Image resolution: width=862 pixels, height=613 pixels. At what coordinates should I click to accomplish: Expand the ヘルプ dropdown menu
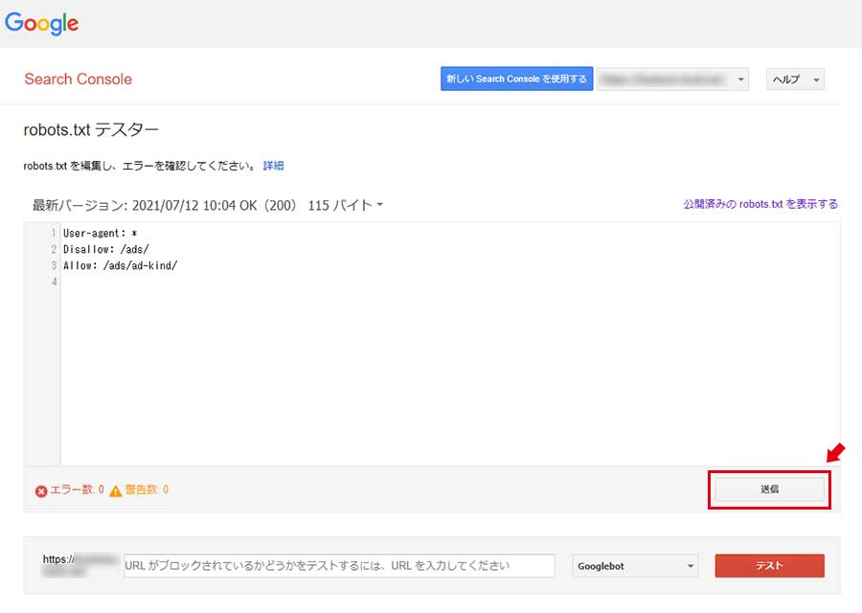[795, 79]
